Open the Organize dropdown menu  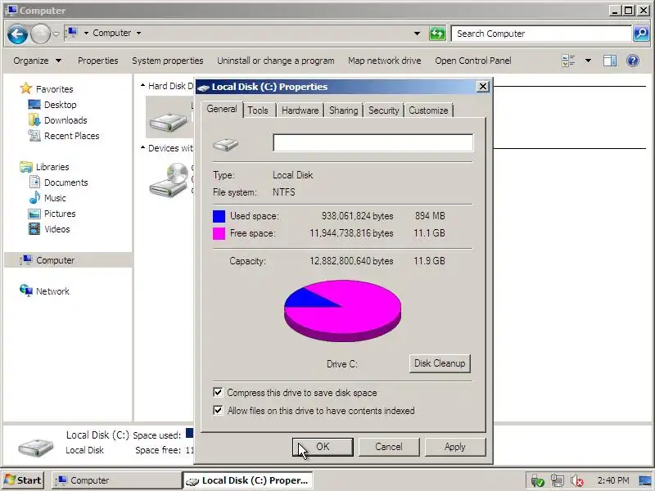38,61
